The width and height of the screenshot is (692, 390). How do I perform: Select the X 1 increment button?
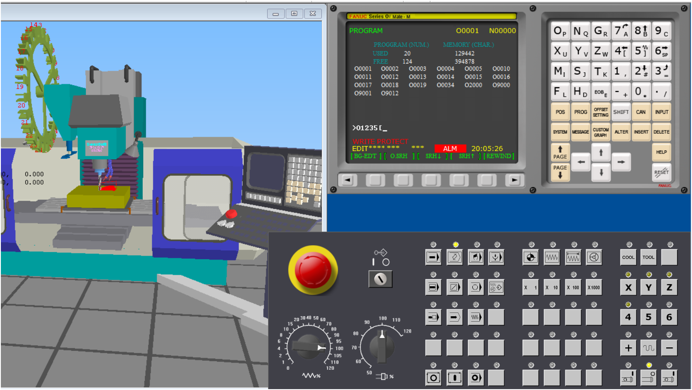[531, 287]
